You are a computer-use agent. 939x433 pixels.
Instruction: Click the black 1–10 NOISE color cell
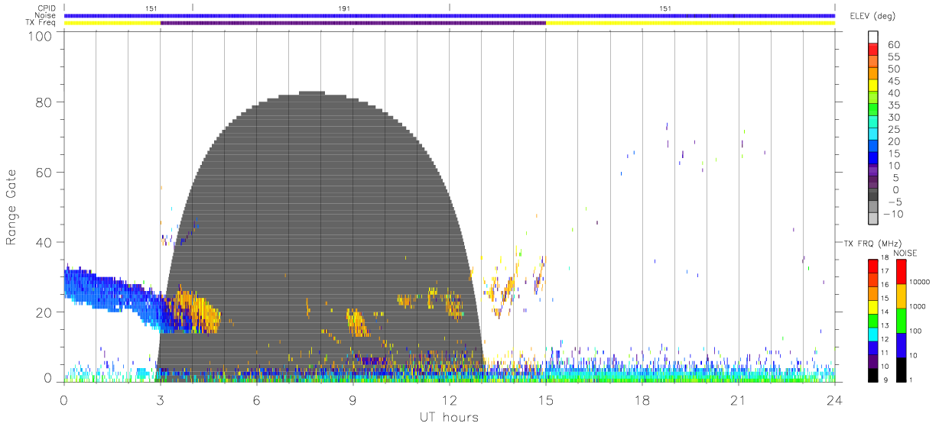pos(902,368)
